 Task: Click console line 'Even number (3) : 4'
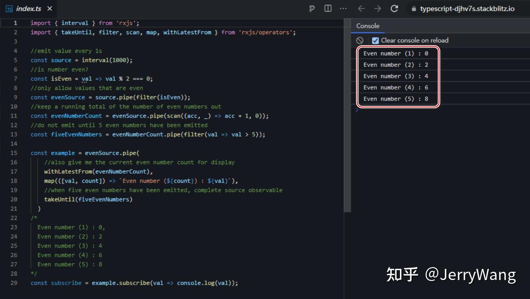(396, 76)
